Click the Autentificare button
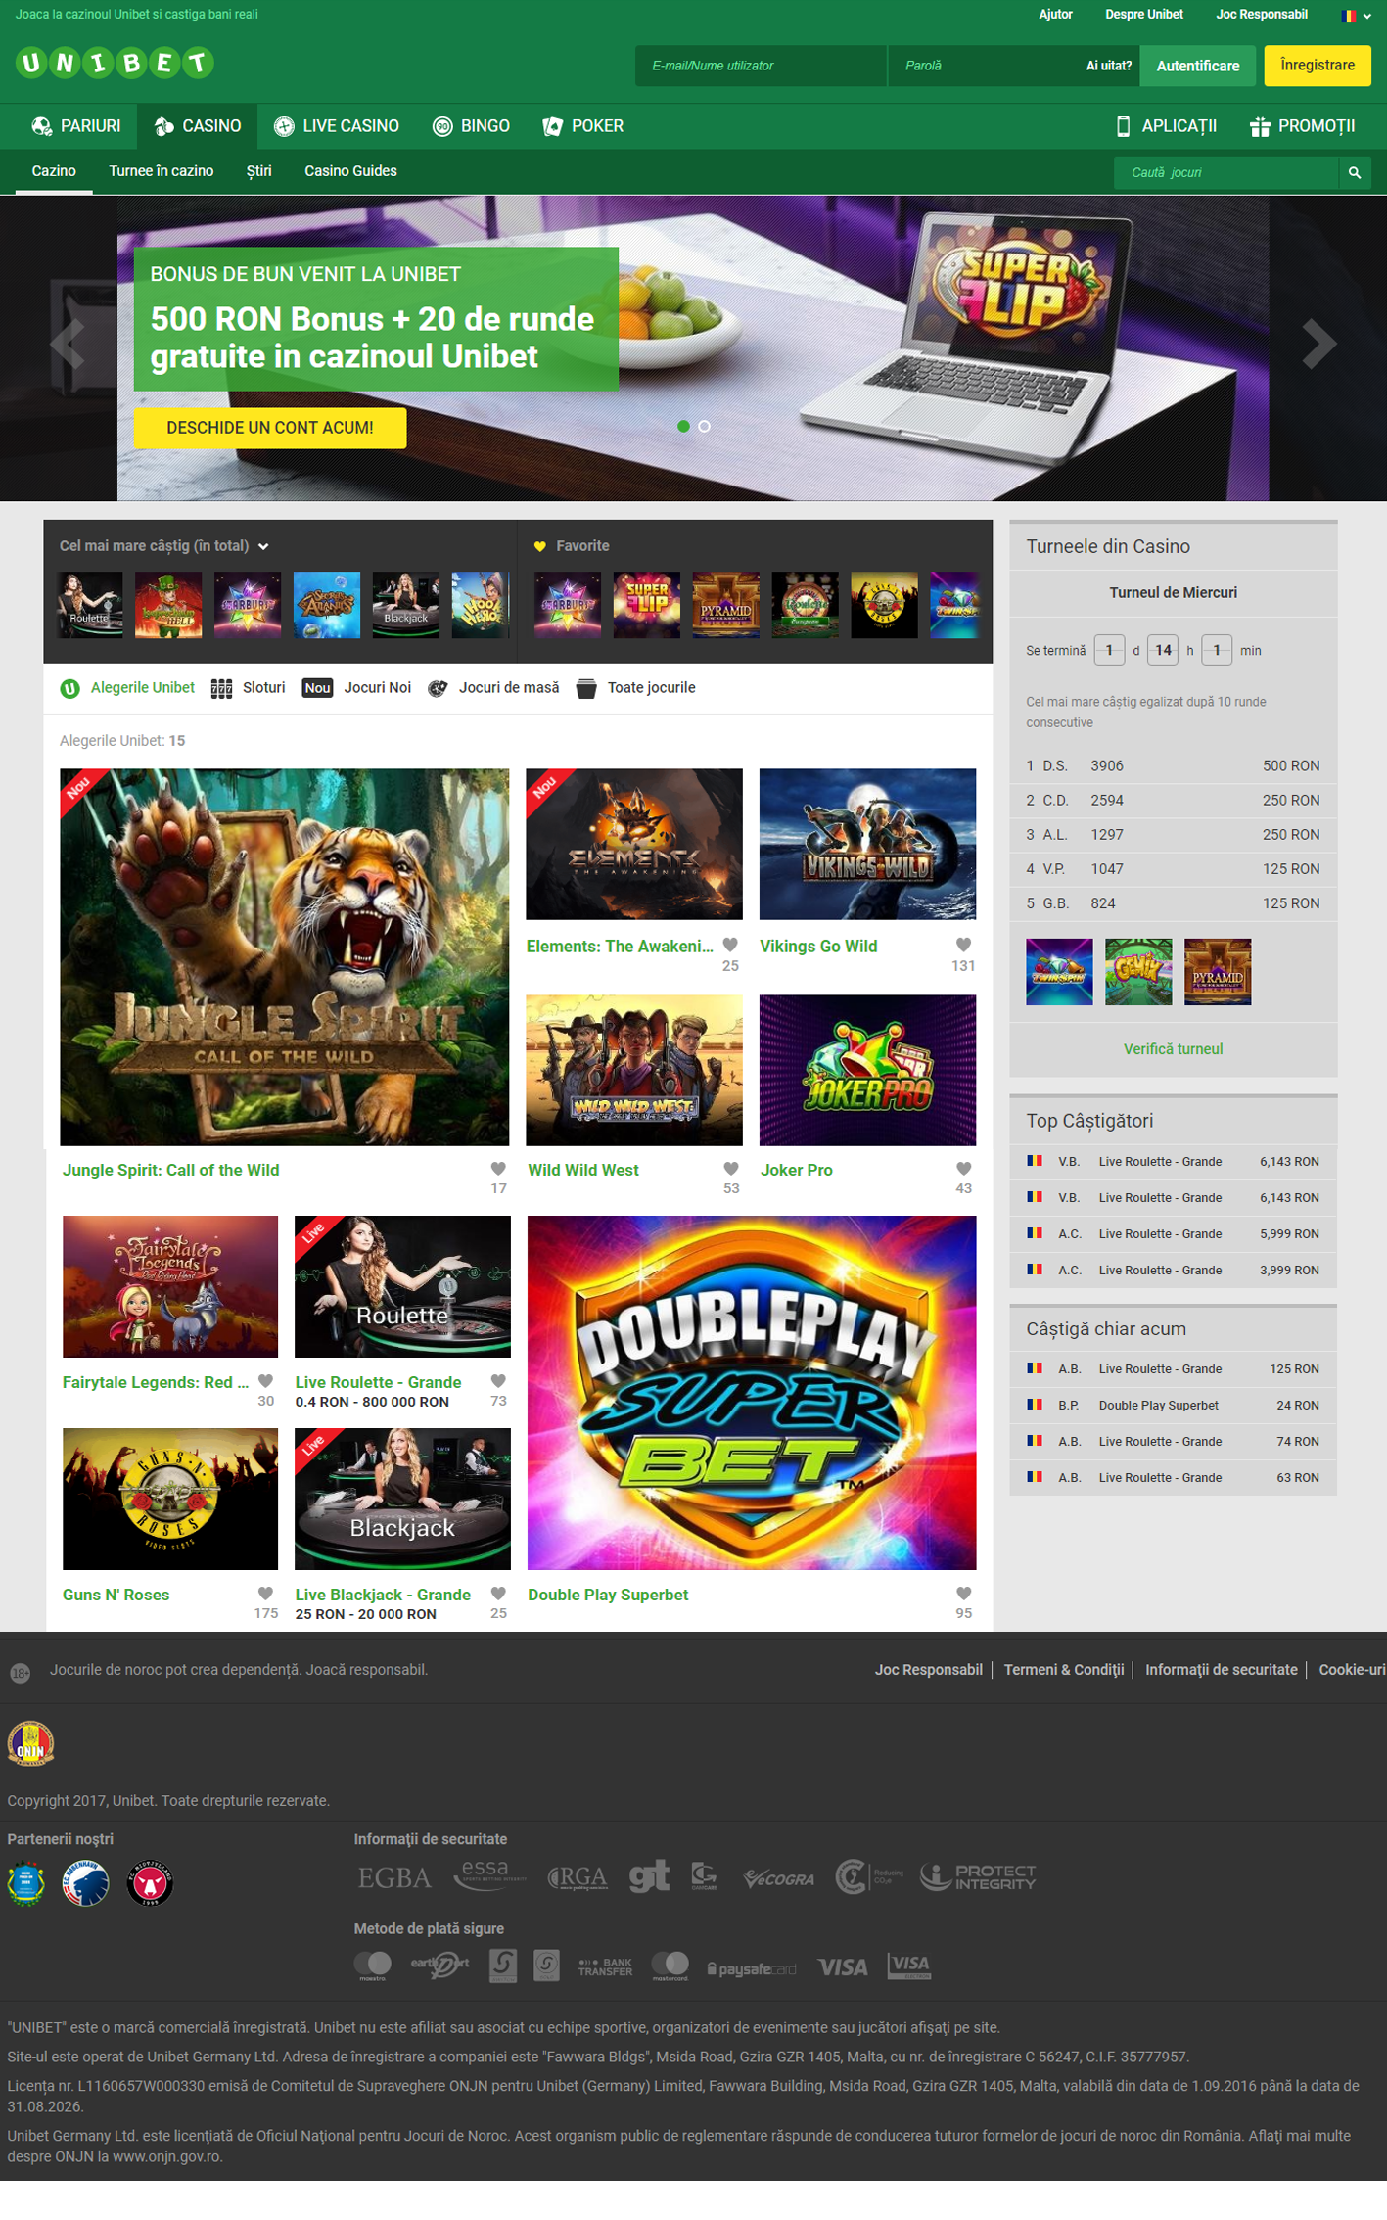 click(1198, 66)
